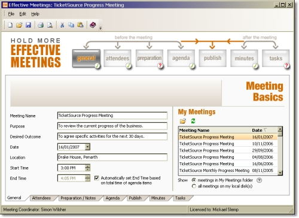The image size is (299, 218).
Task: Select the meeting dated 16/06/2006
Action: tap(228, 164)
